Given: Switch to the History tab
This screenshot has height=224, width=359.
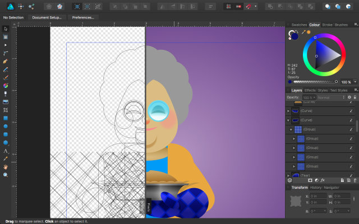Looking at the screenshot, I should [x=315, y=188].
